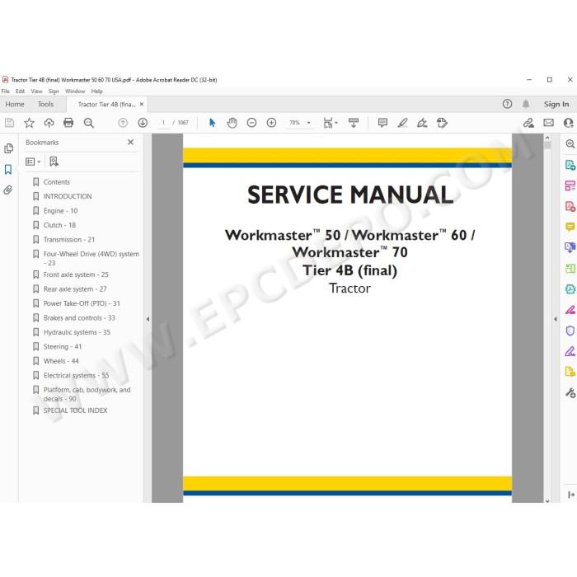This screenshot has height=577, width=577.
Task: Open the Sign document tool
Action: [x=422, y=123]
